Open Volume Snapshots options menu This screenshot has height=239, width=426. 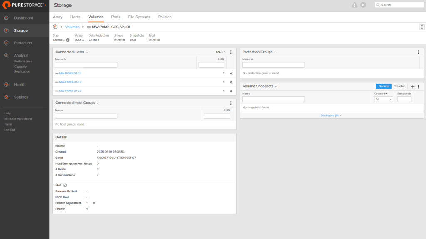point(419,86)
